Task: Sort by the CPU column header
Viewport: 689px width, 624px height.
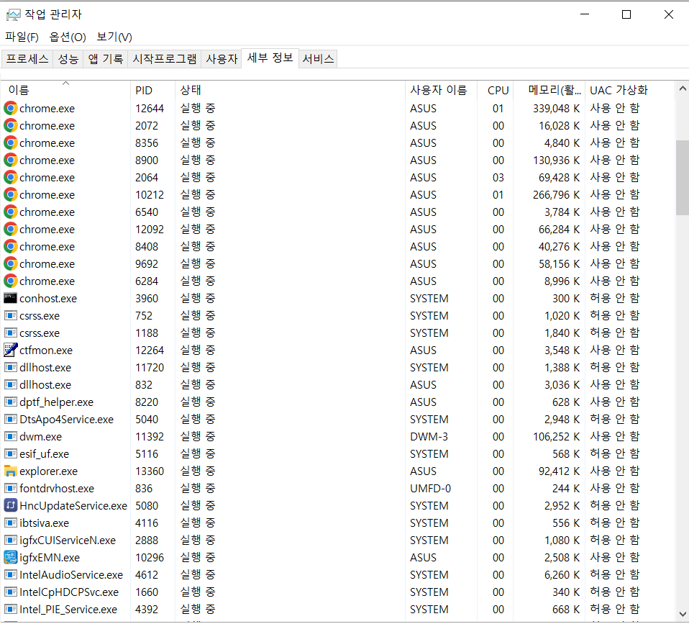Action: tap(496, 90)
